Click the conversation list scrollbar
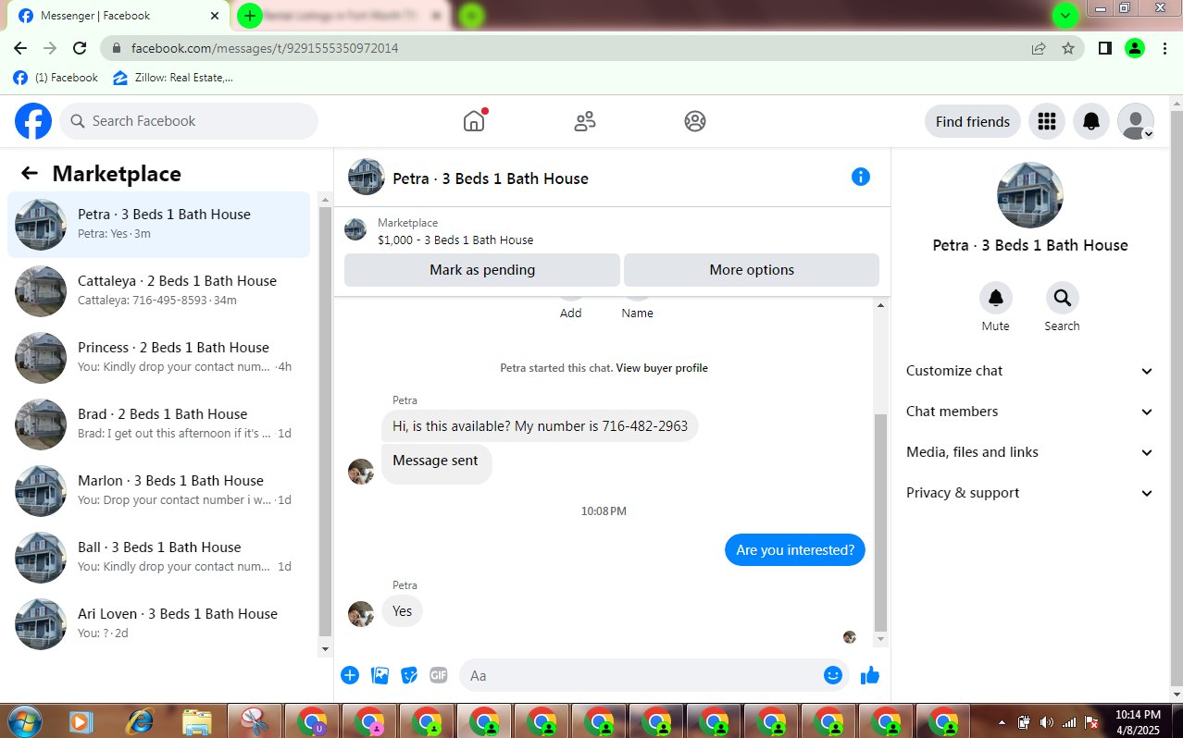The width and height of the screenshot is (1183, 738). (x=325, y=423)
